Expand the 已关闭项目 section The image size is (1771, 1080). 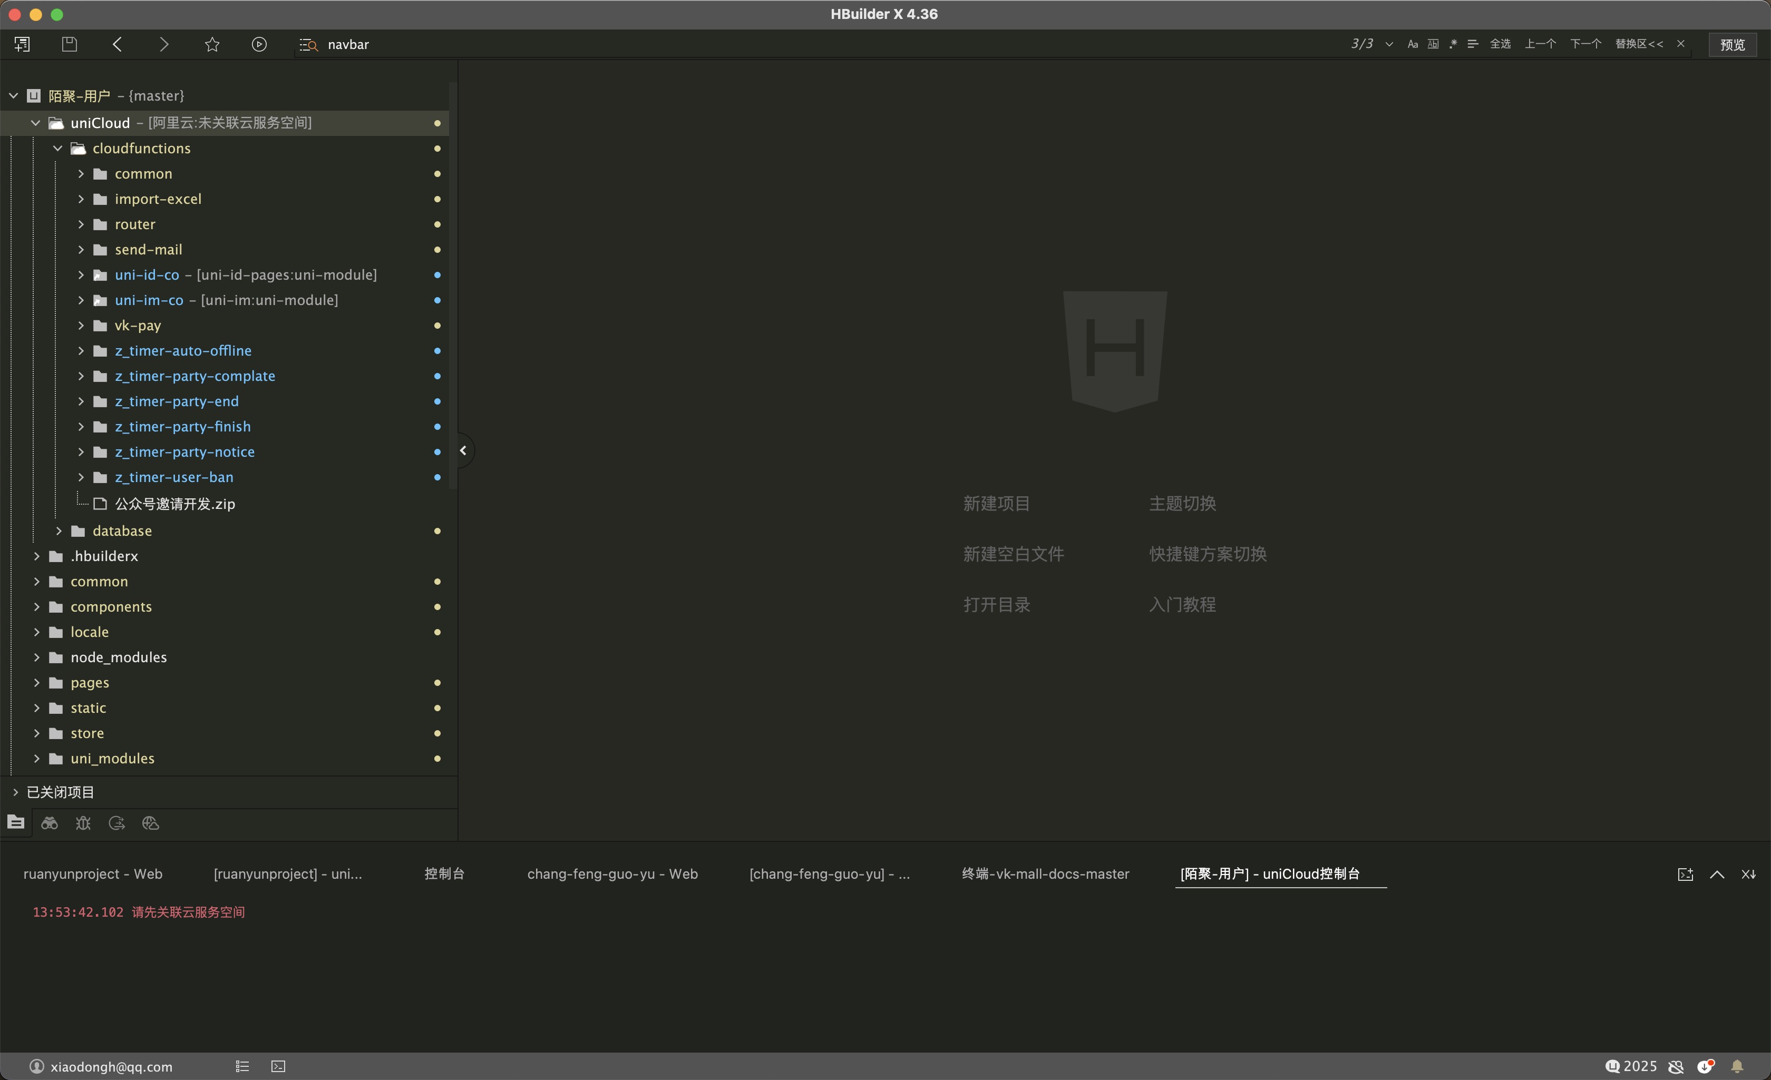click(x=16, y=792)
